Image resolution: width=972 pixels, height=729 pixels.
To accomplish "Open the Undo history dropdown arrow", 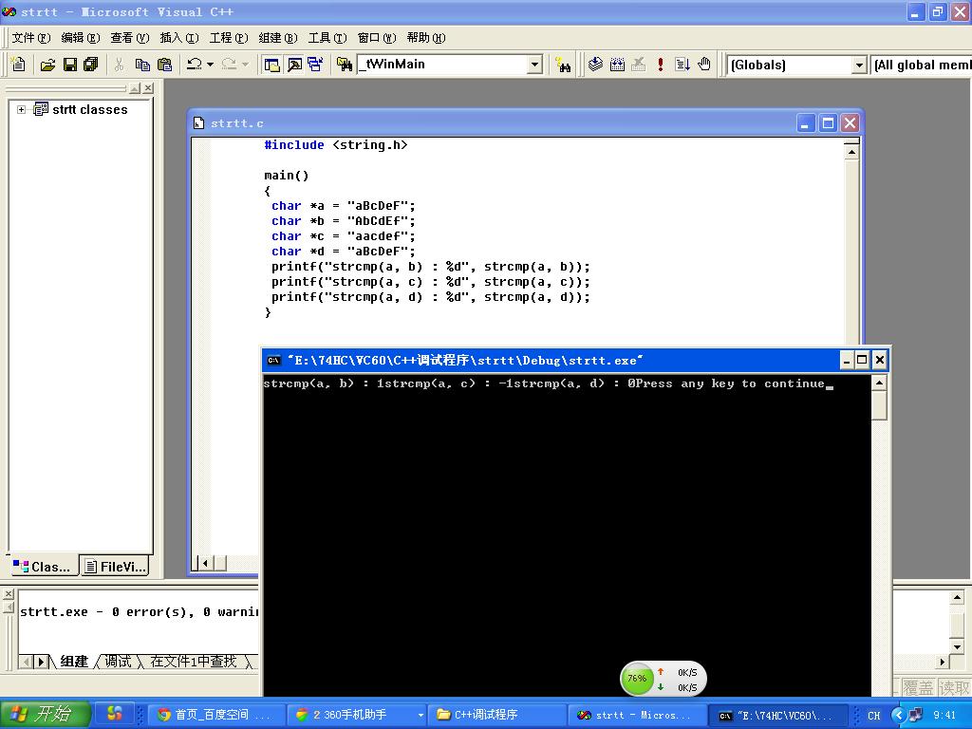I will (210, 64).
